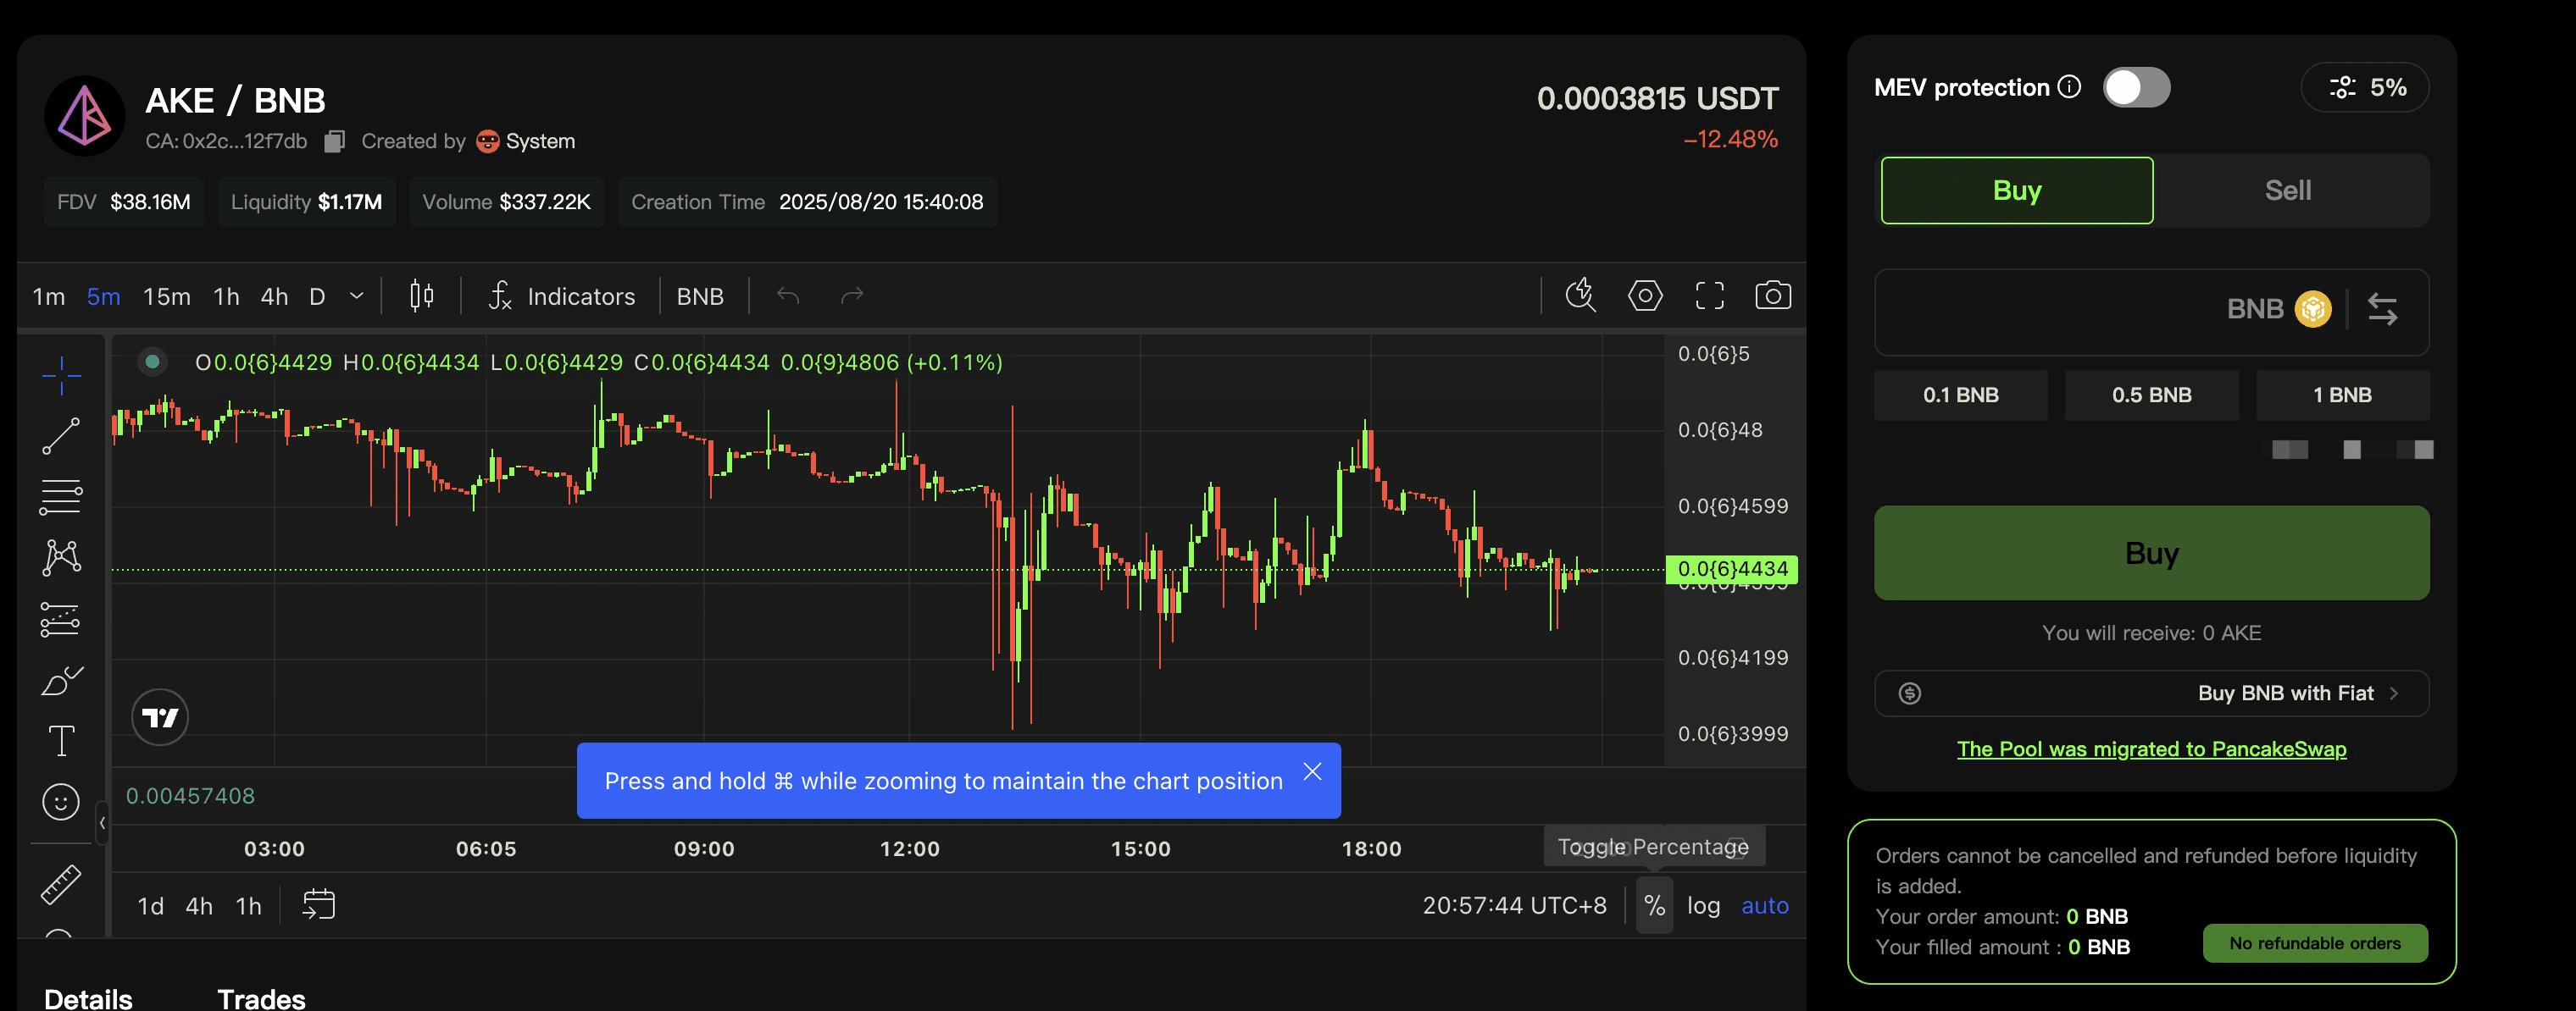Select the Text annotation tool
The width and height of the screenshot is (2576, 1011).
click(x=61, y=741)
